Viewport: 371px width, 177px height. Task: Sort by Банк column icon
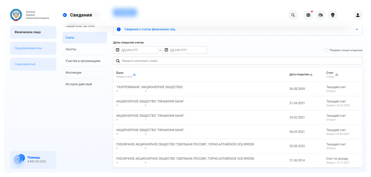(134, 75)
